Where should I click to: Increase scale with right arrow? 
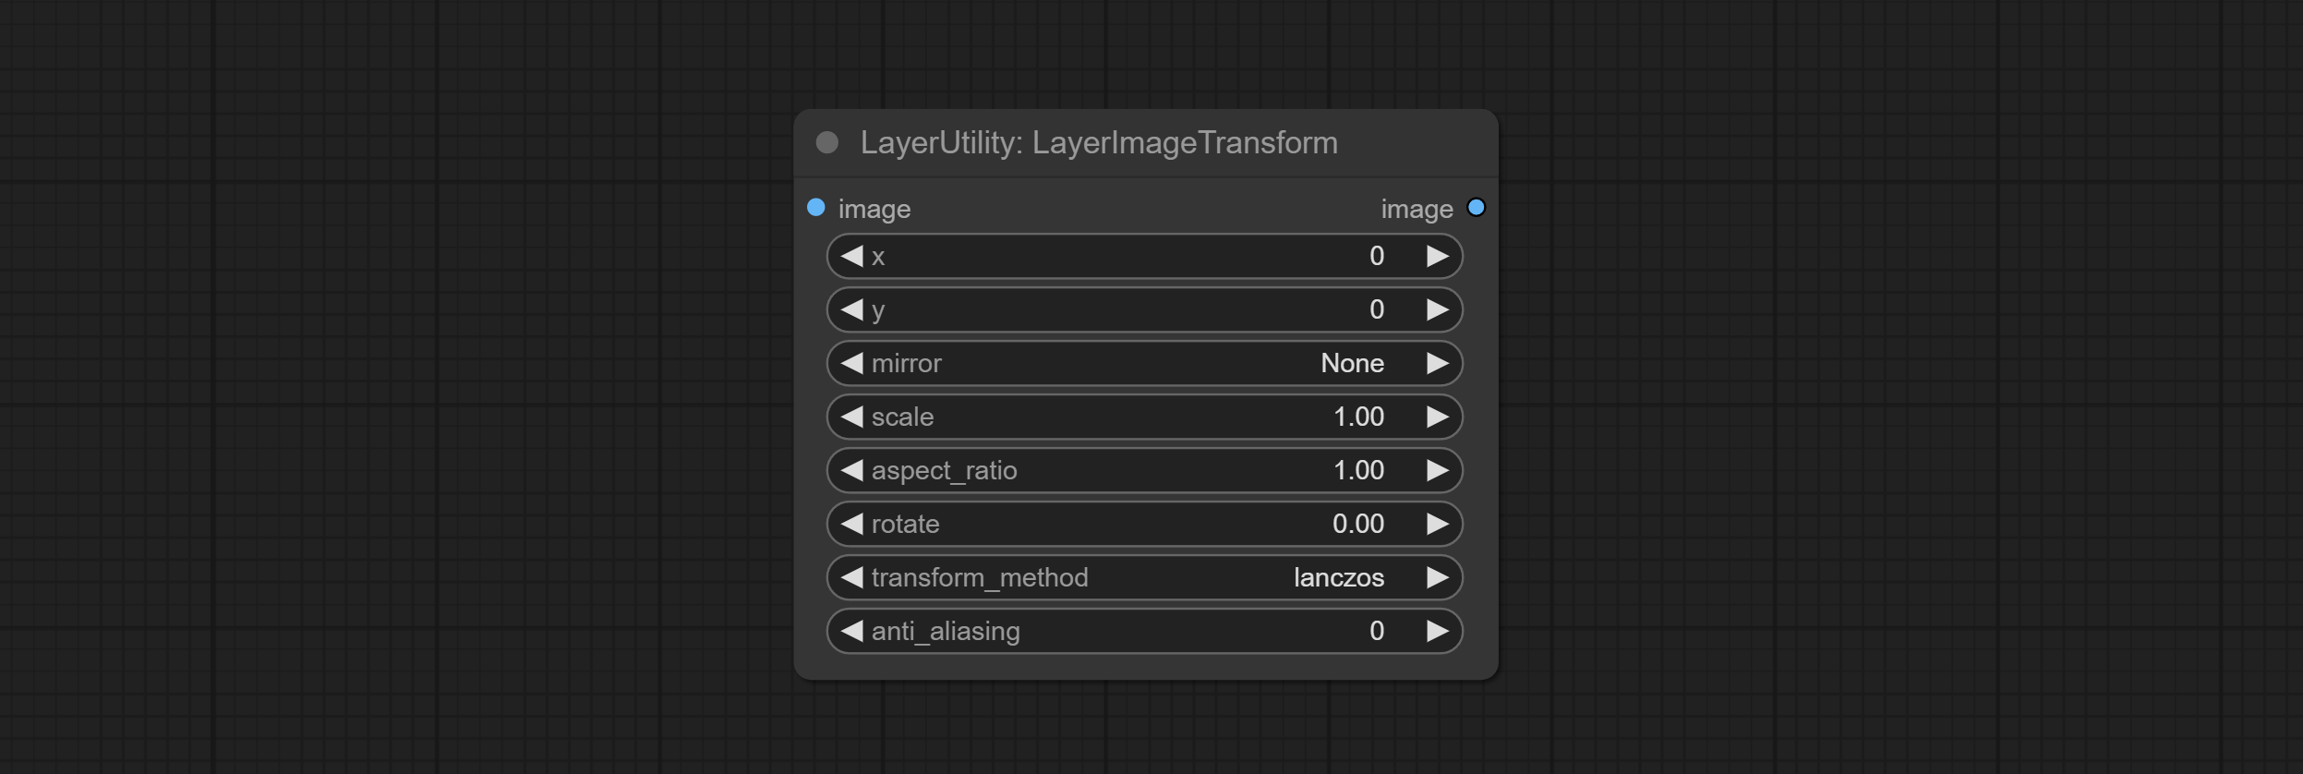pos(1437,417)
